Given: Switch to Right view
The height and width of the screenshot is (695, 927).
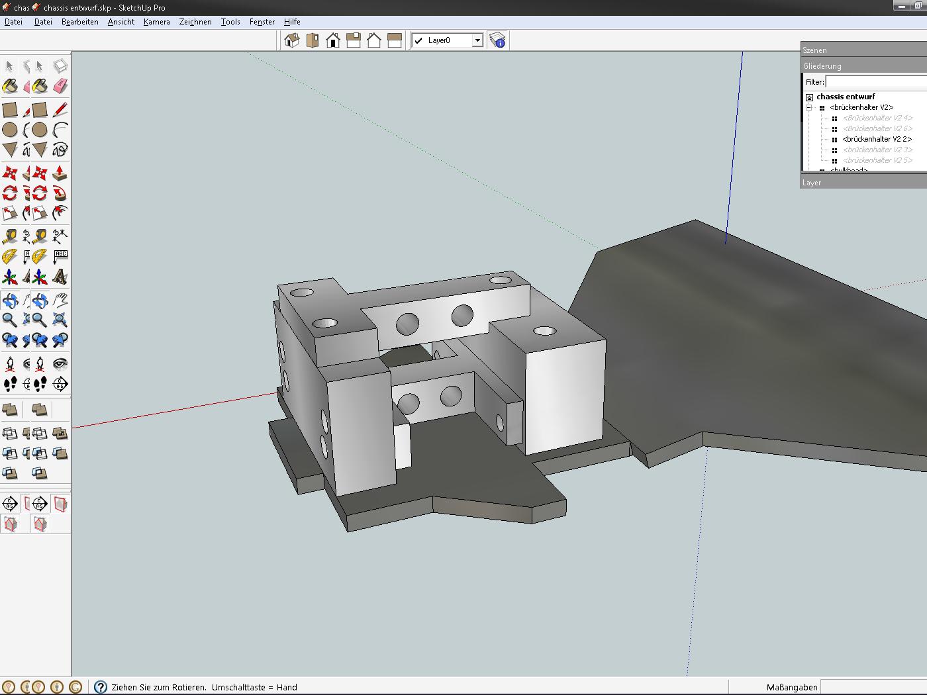Looking at the screenshot, I should pos(354,40).
